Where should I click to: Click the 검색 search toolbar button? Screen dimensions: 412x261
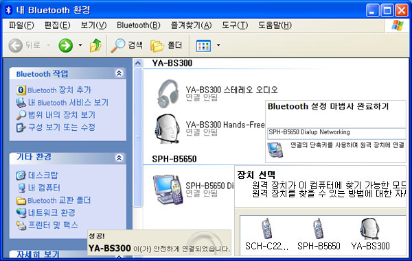[x=126, y=45]
